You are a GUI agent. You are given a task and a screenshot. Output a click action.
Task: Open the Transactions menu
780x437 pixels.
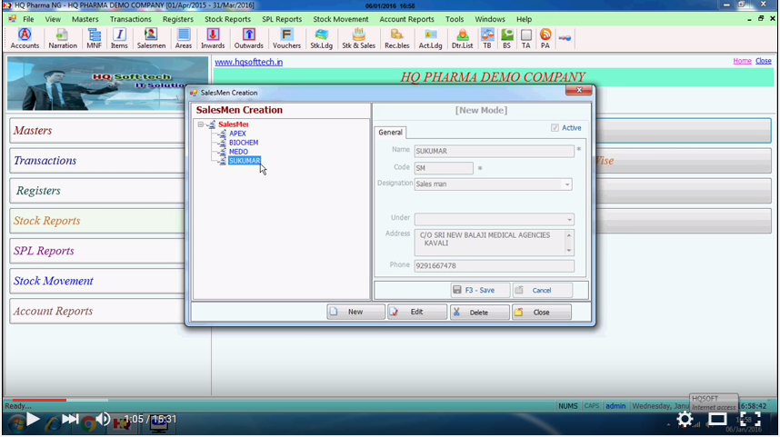(x=130, y=19)
